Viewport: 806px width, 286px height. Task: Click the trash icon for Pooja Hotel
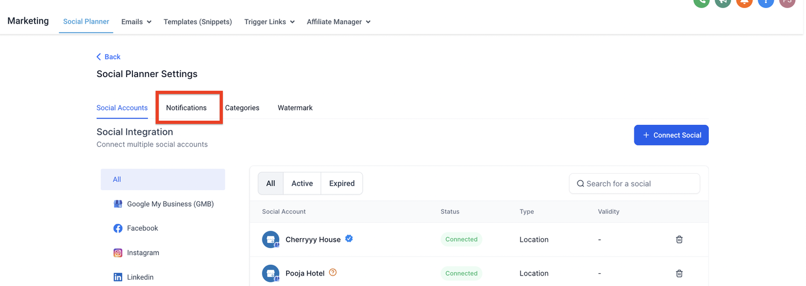point(679,273)
